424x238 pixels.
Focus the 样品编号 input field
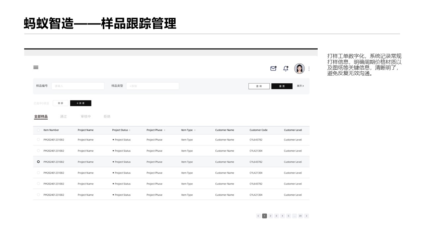78,86
